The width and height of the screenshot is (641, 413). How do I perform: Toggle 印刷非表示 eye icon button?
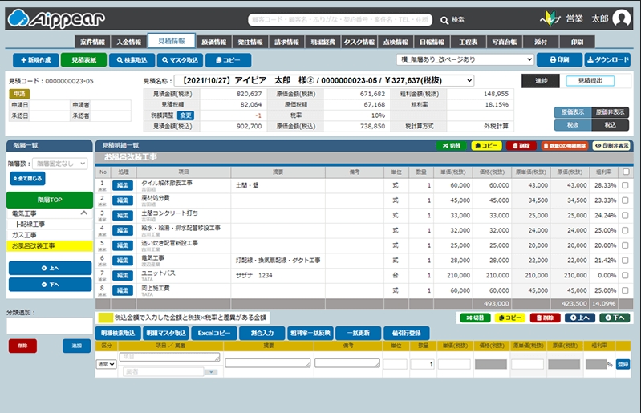click(x=611, y=146)
